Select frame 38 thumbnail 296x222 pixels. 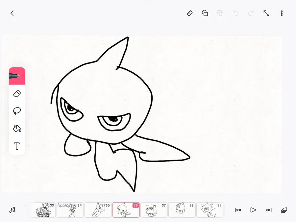(x=182, y=210)
